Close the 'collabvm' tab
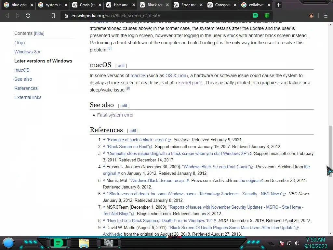Screen dimensions: 333x250 pos(269,5)
